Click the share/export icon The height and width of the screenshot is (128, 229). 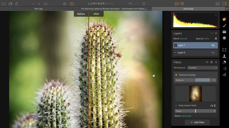(16, 4)
